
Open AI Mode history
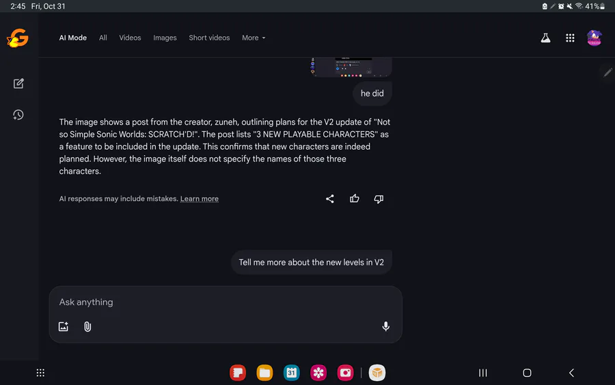click(x=18, y=115)
